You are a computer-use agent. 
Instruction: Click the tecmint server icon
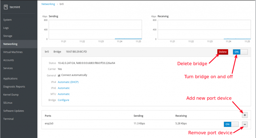coord(5,7)
